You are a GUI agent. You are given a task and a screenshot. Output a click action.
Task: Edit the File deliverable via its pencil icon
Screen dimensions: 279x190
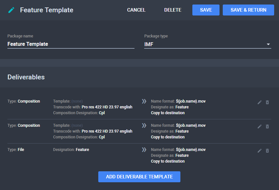259,151
